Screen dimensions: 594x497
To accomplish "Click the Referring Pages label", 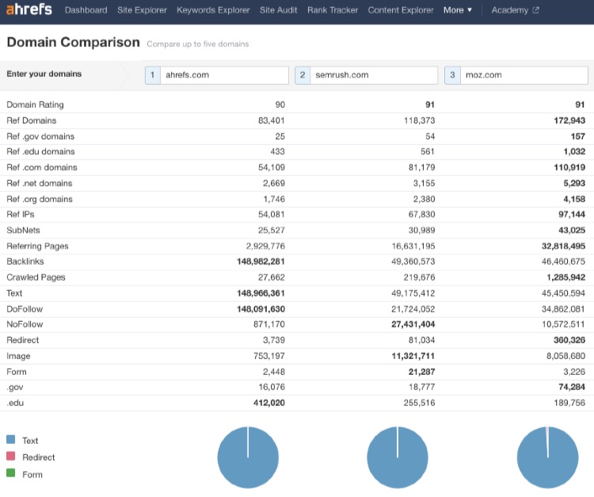I will [x=37, y=247].
